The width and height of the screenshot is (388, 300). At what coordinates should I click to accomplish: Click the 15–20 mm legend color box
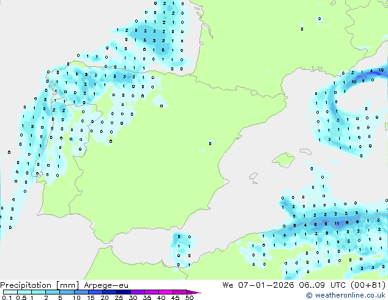(95, 292)
